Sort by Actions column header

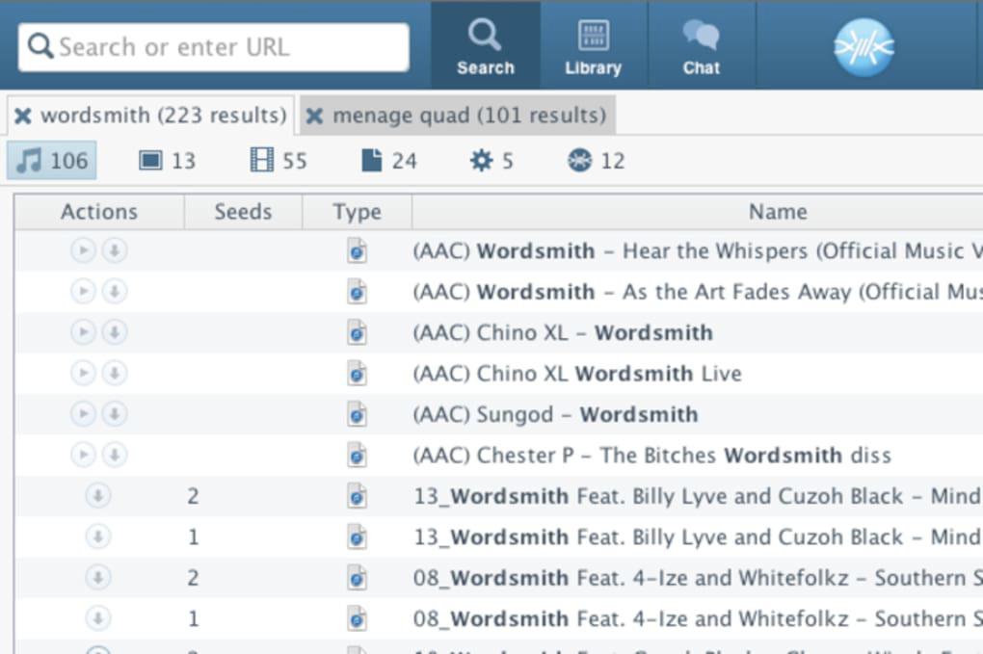(99, 212)
